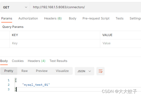141x96 pixels.
Task: Switch to the Params tab
Action: coord(7,18)
